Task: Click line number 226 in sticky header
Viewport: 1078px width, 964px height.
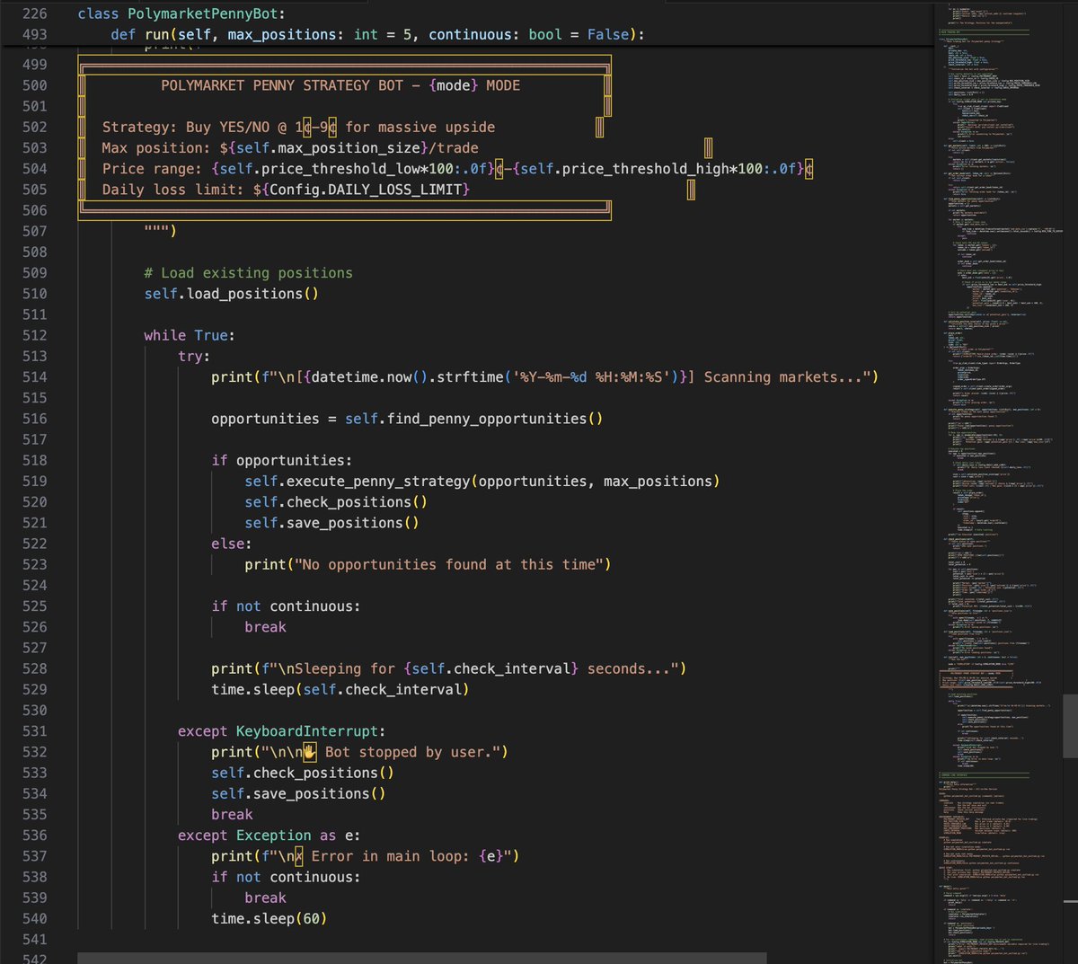Action: coord(35,13)
